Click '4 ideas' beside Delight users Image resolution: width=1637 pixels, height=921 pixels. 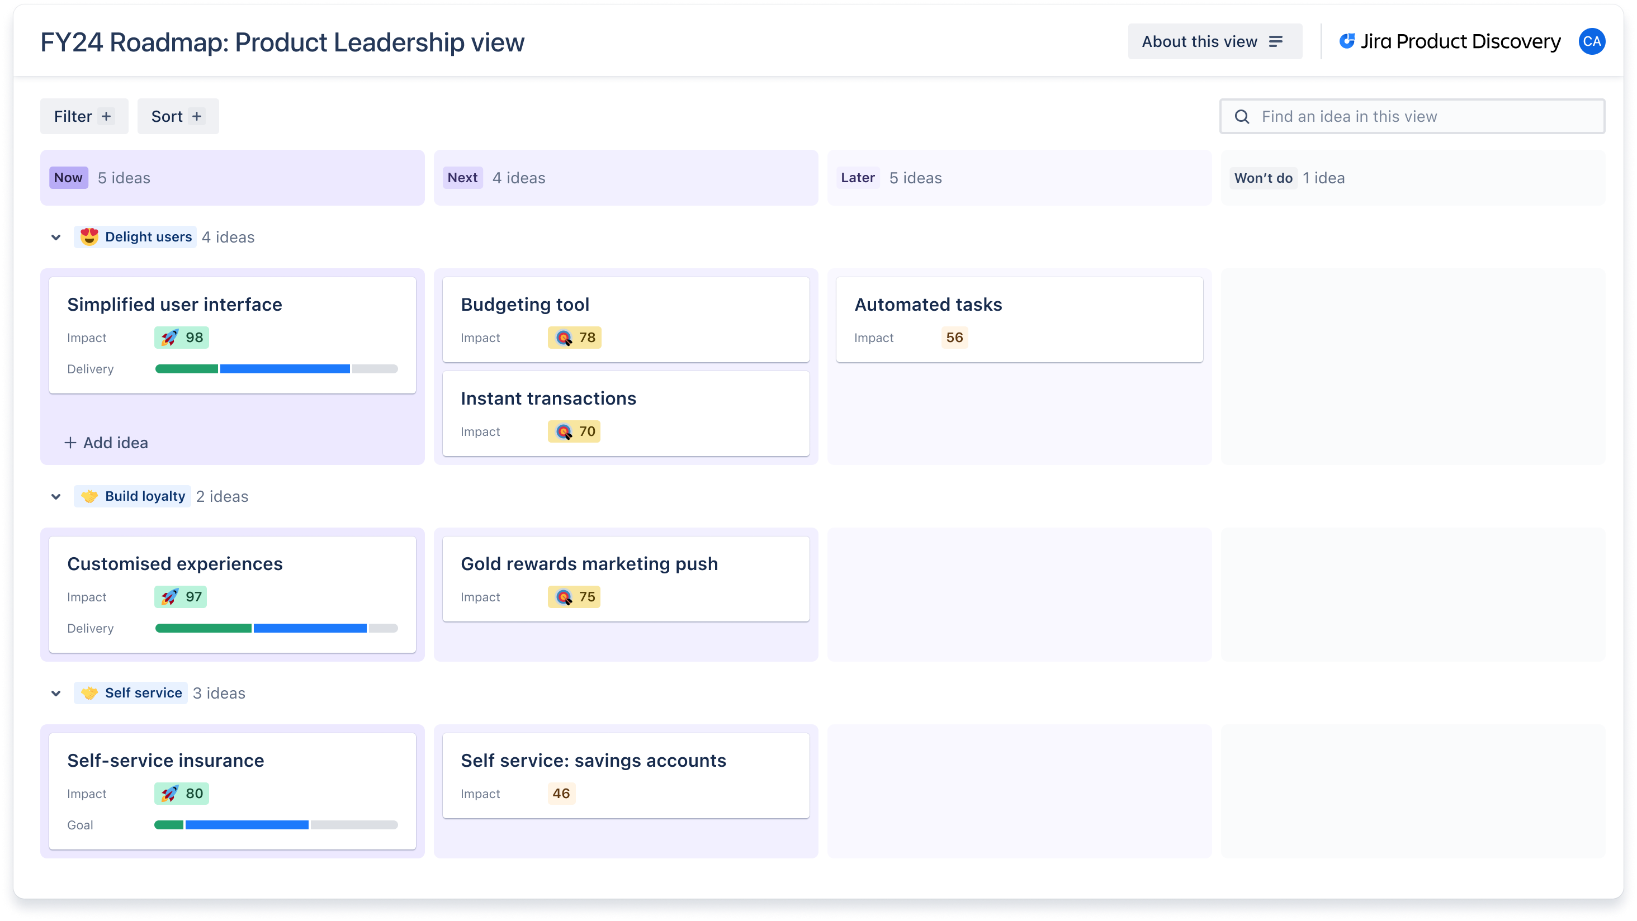(x=228, y=237)
